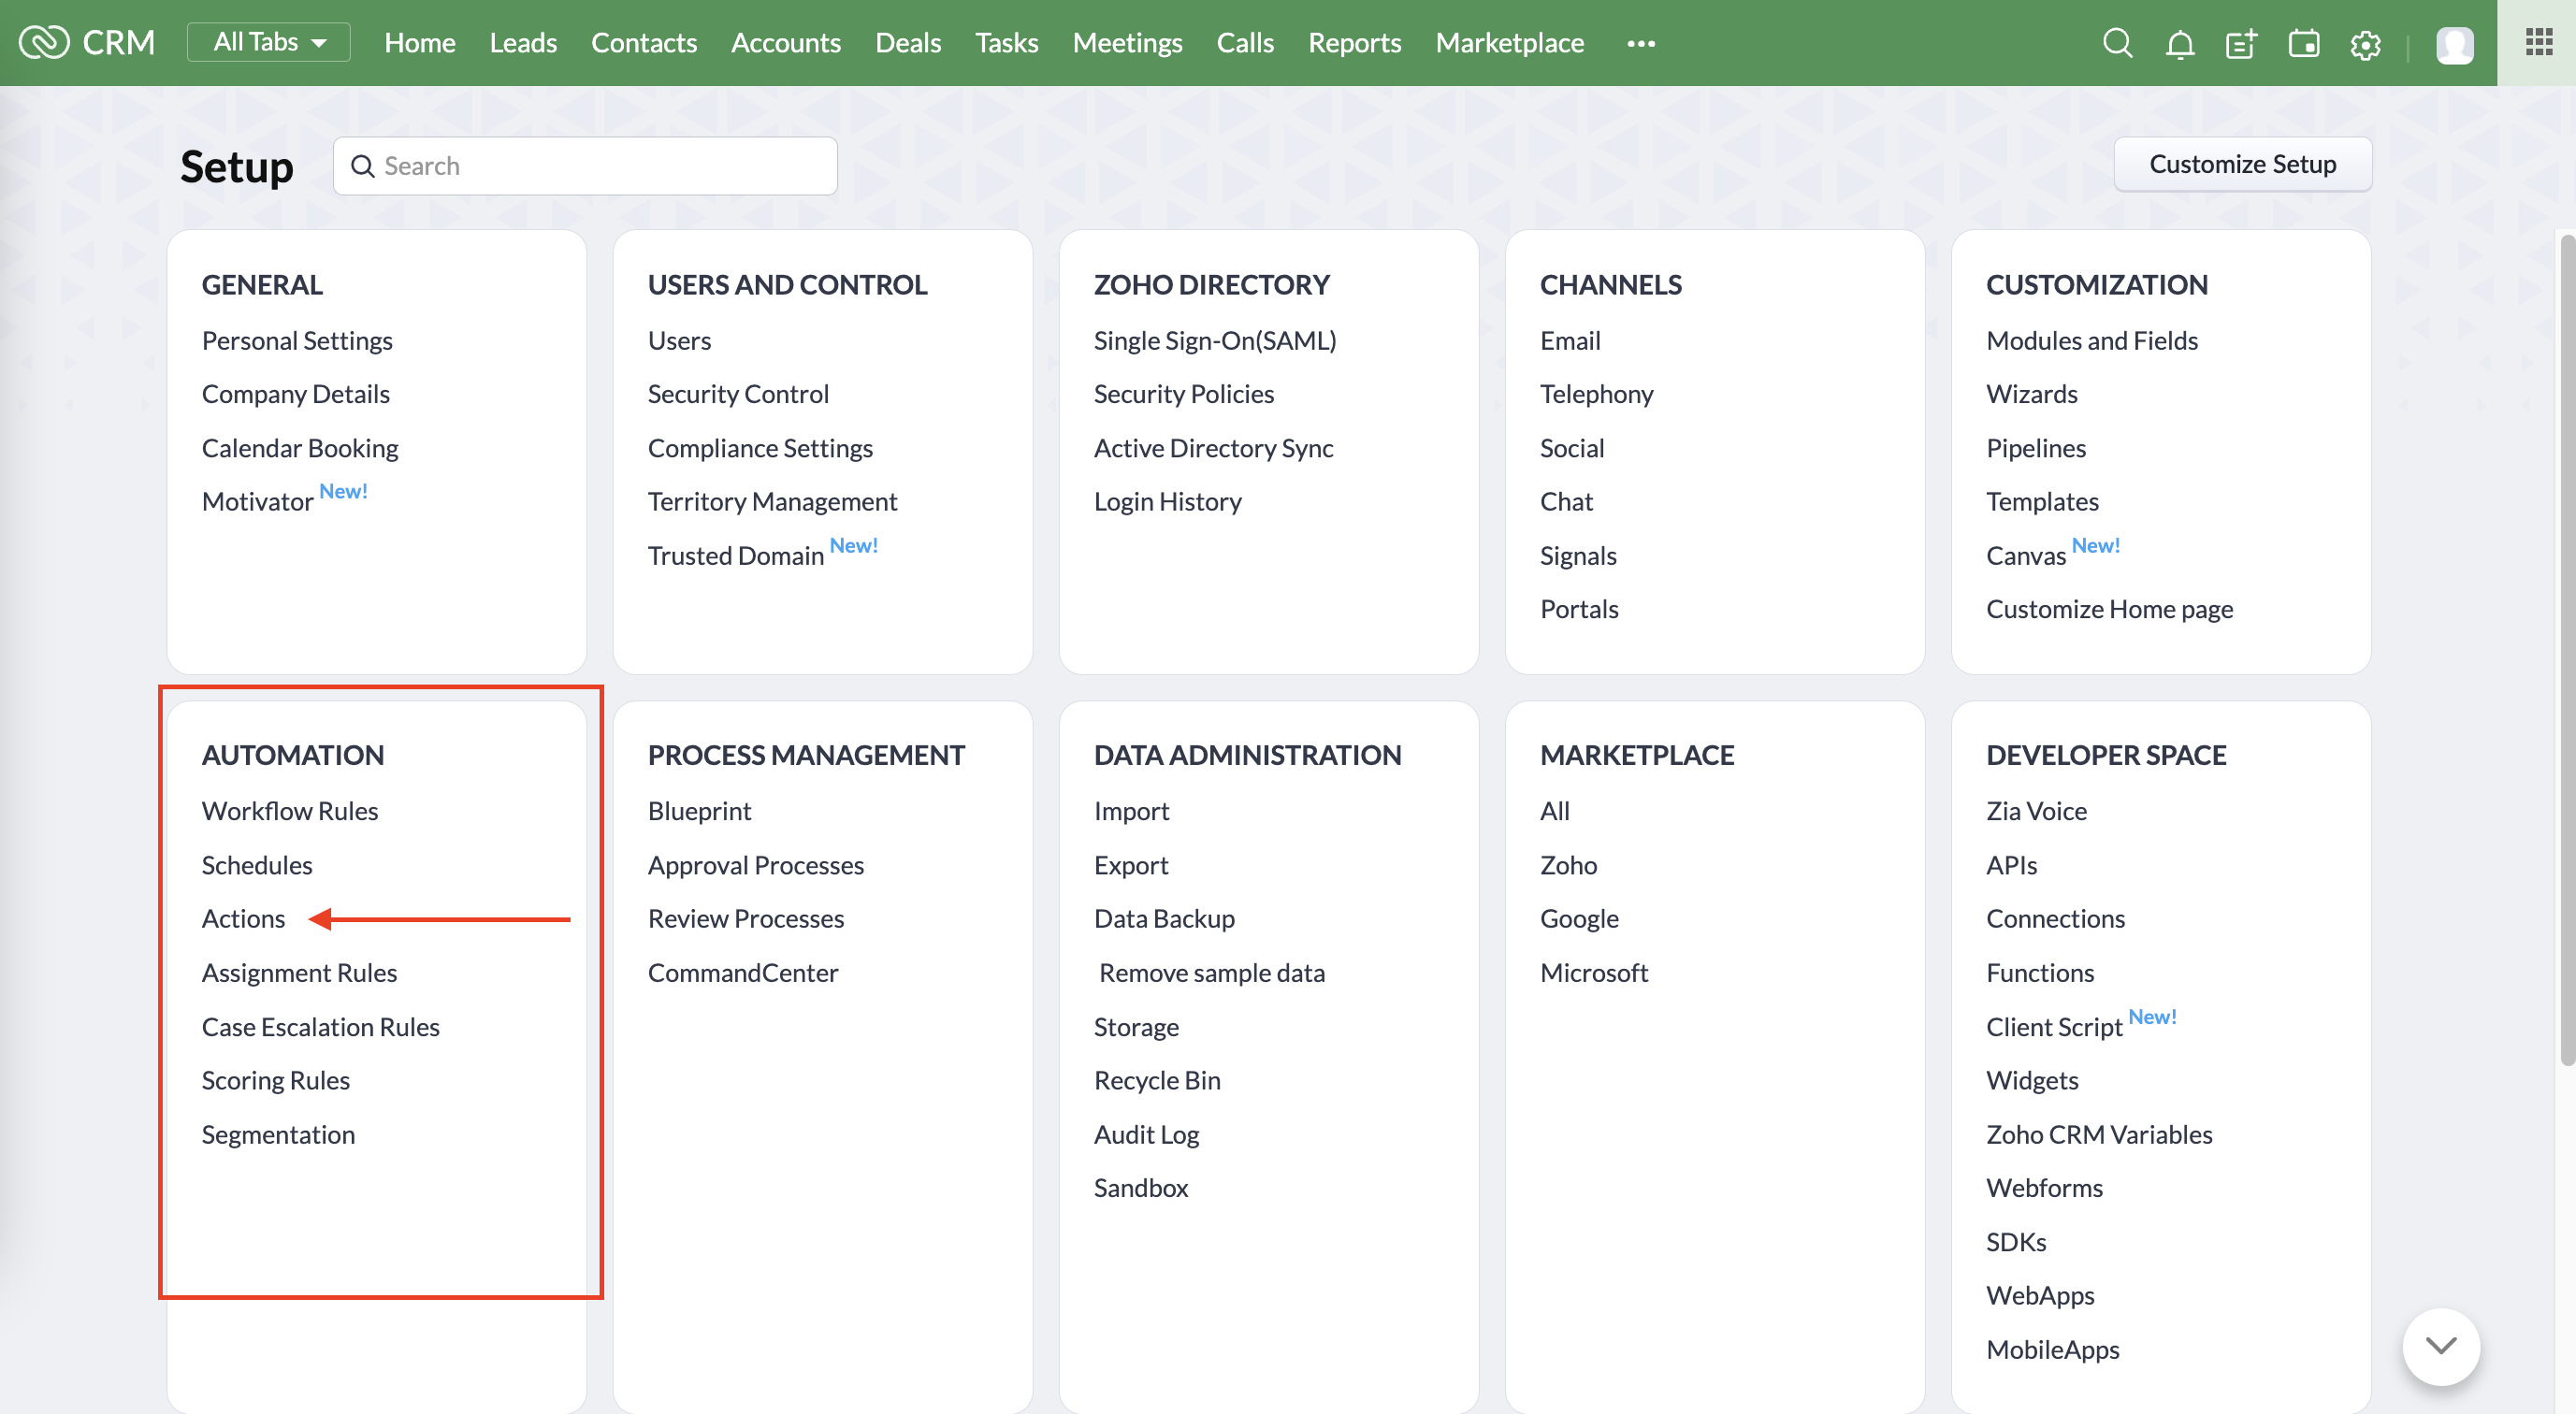Click the scroll-down chevron circle button
Screen dimensions: 2576x1414
(2441, 1346)
